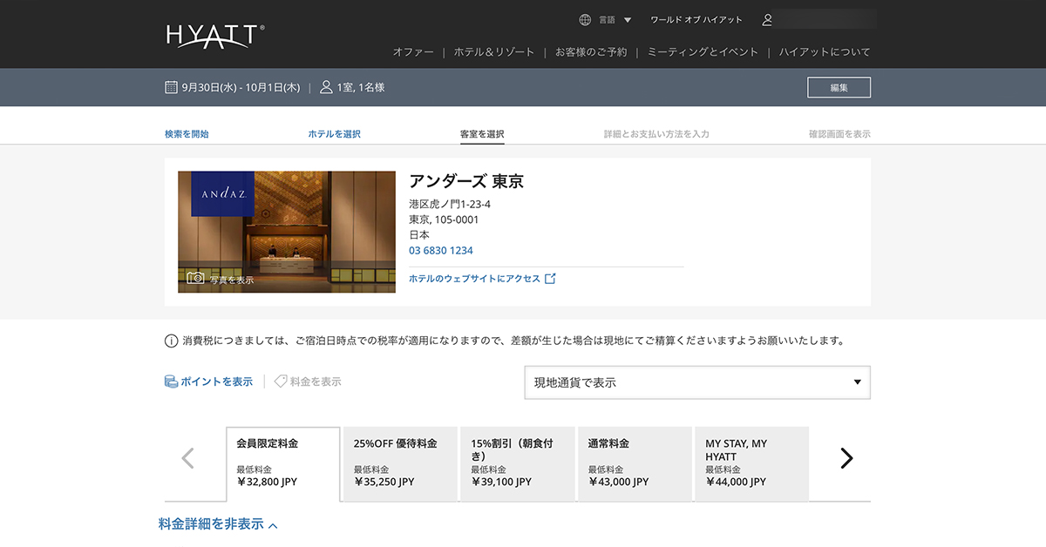Open the ホテル&リゾート menu
The width and height of the screenshot is (1046, 547).
pyautogui.click(x=494, y=52)
